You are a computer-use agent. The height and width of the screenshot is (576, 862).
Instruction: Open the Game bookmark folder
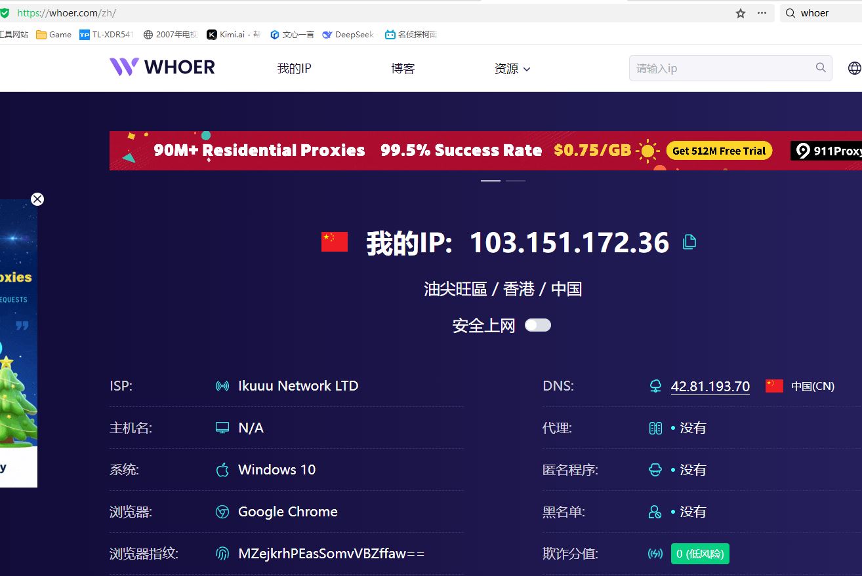tap(54, 35)
